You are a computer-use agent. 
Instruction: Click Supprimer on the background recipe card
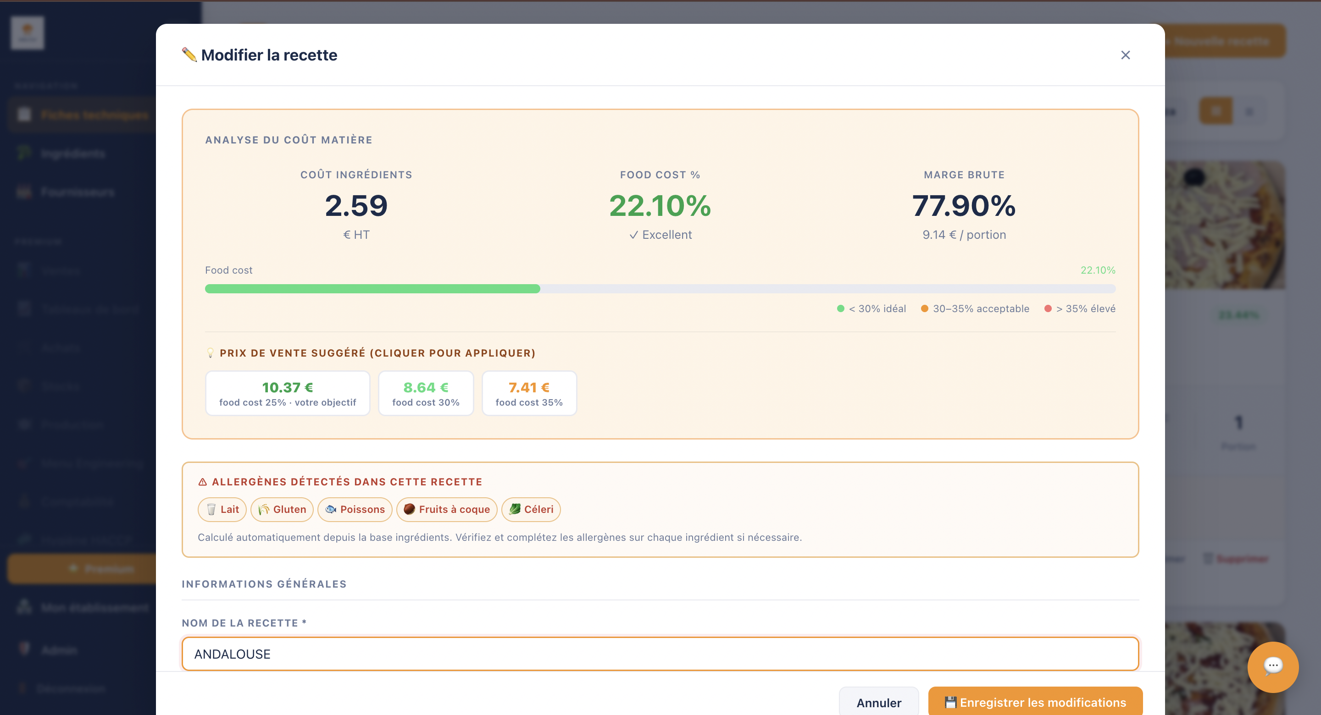coord(1236,558)
